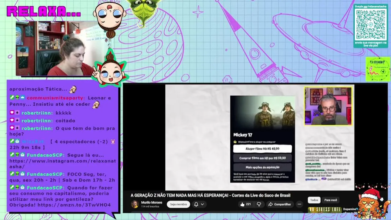391x220 pixels.
Task: Click the RELAXA... stream title text
Action: 44,11
